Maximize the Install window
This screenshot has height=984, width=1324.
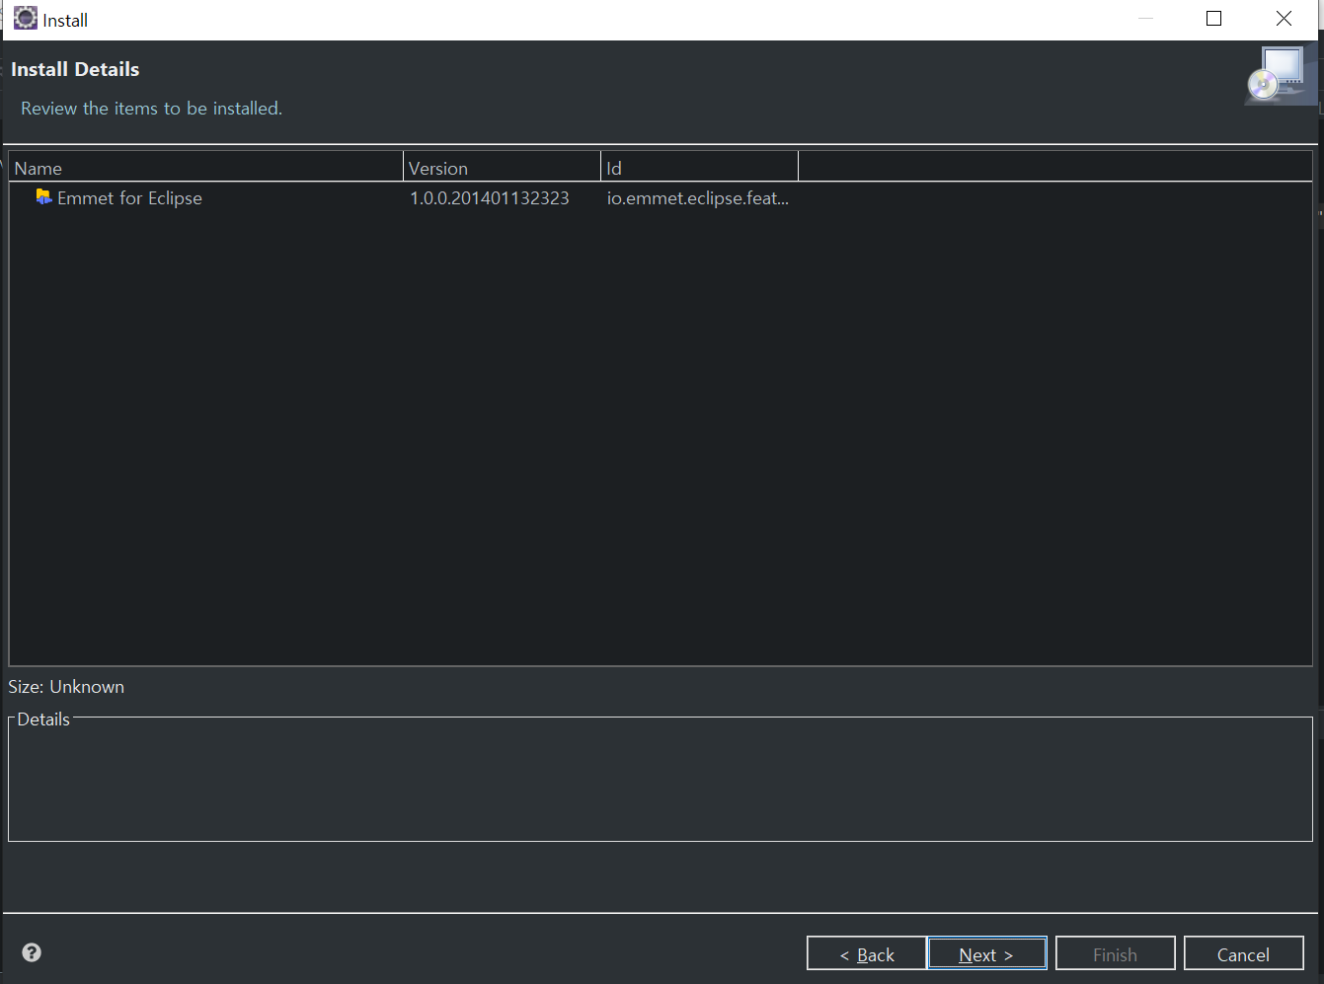[x=1214, y=19]
